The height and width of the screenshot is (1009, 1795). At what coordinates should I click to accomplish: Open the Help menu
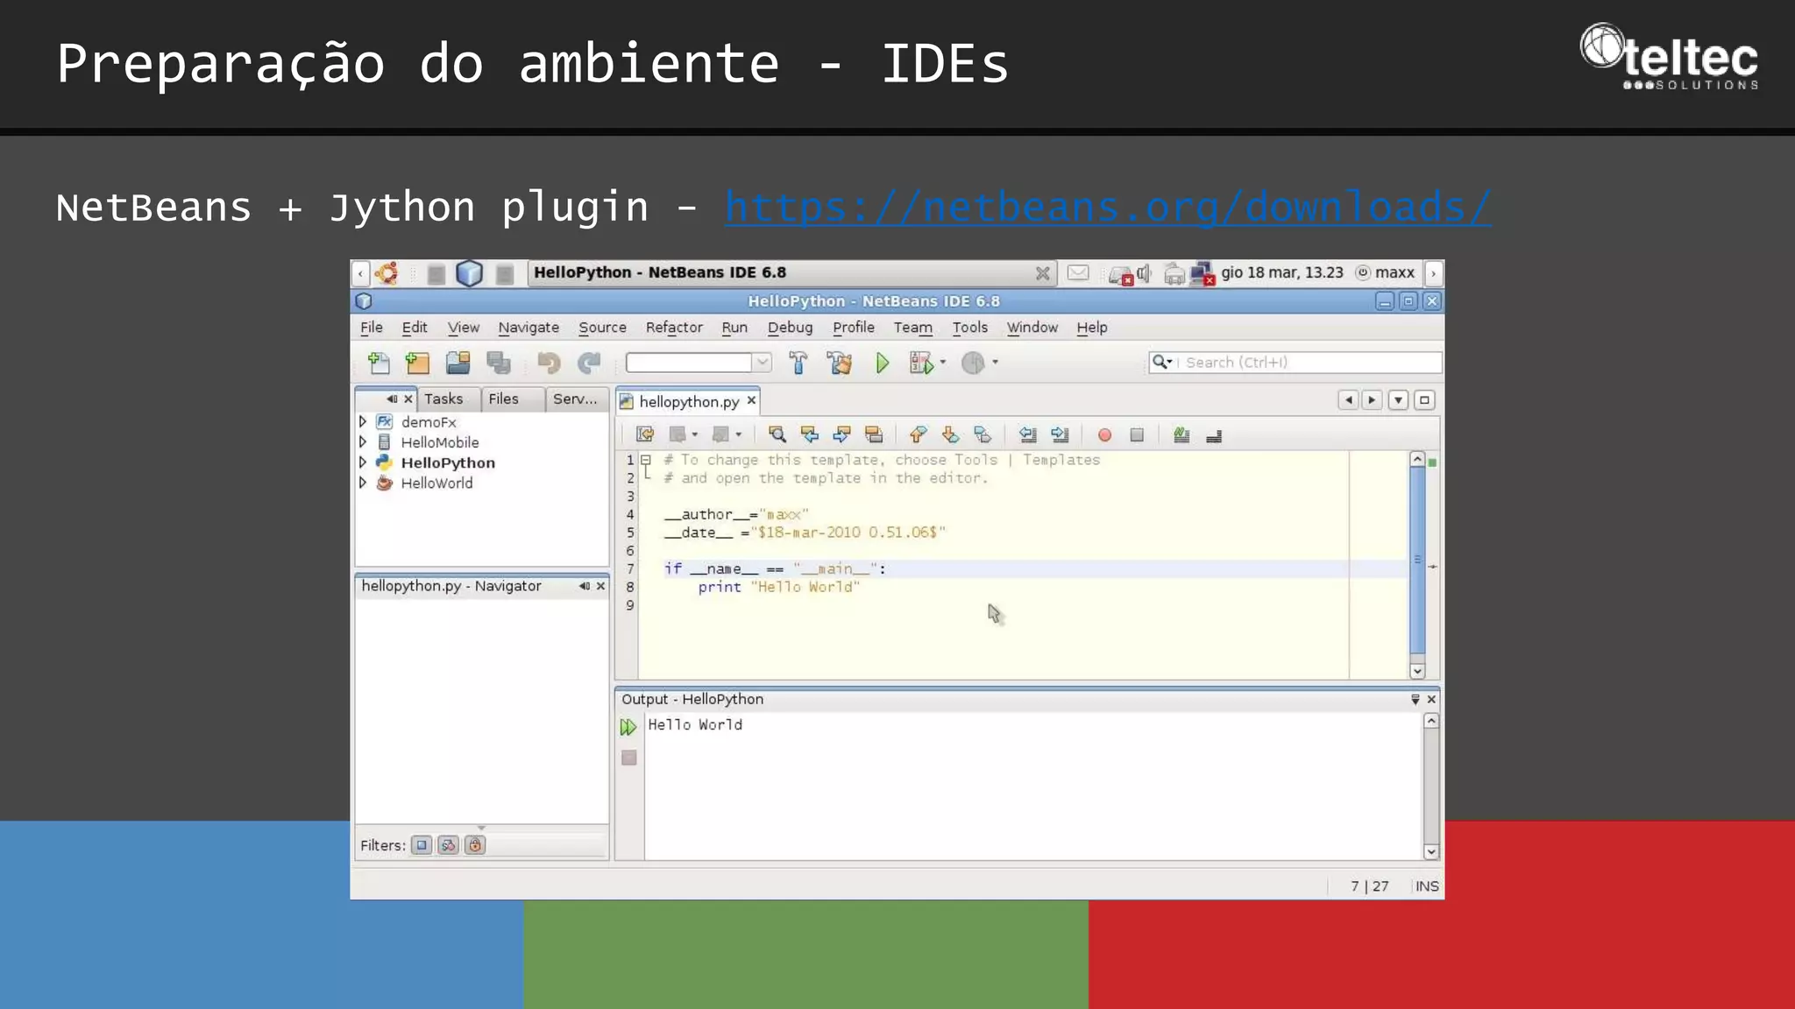tap(1092, 328)
